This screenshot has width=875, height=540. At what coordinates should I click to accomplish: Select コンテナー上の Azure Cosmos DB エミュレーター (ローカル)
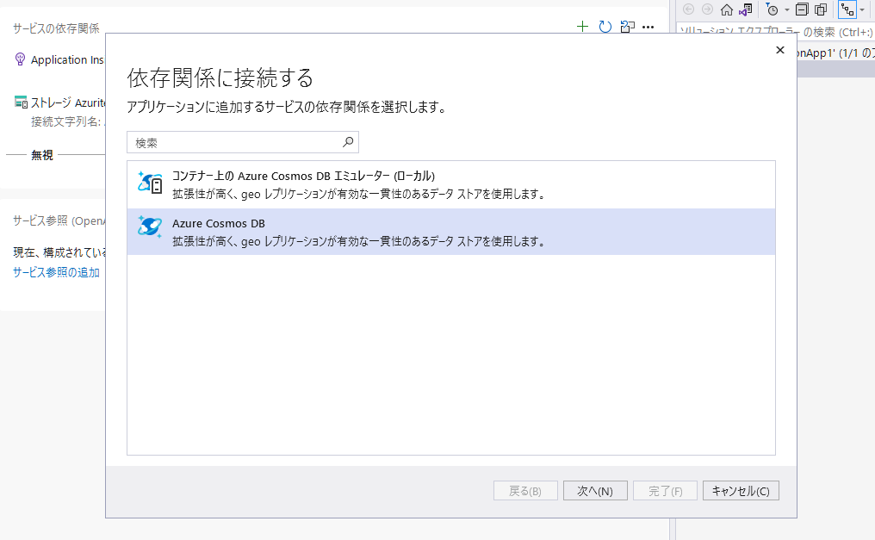[x=451, y=184]
